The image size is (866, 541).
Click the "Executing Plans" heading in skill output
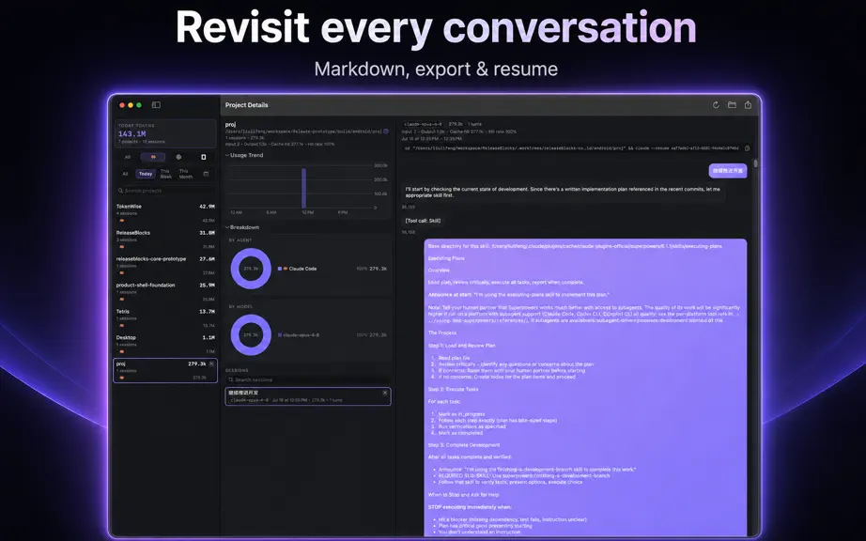pos(446,258)
